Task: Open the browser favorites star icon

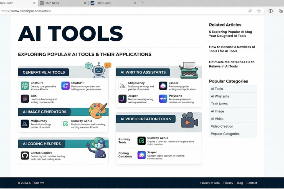Action: (x=259, y=11)
